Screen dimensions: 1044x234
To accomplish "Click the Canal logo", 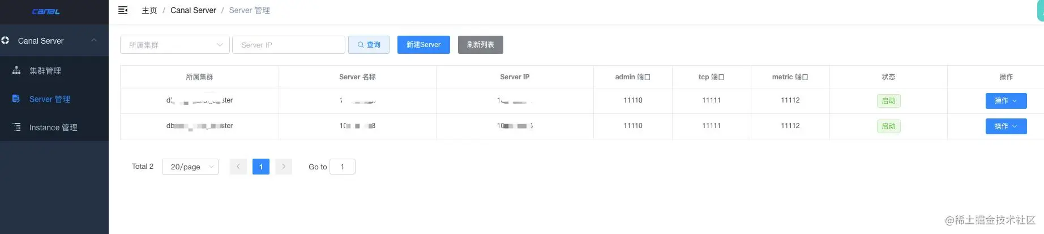I will point(46,11).
